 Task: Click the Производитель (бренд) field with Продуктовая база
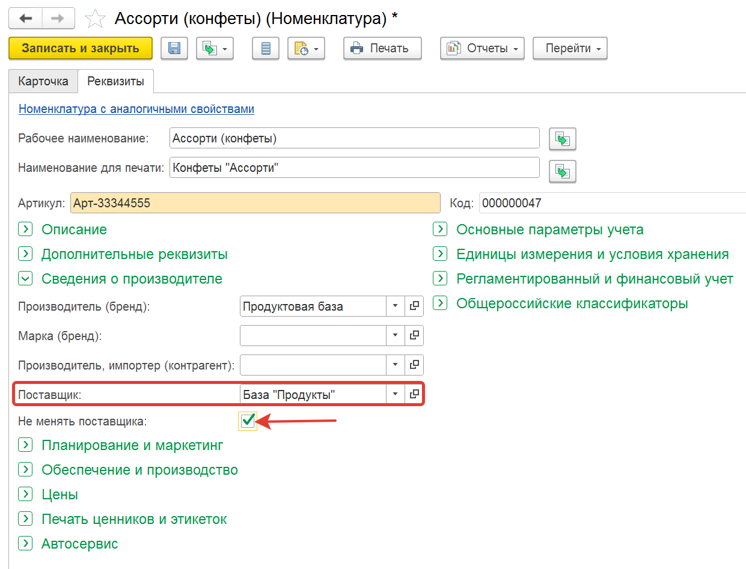coord(313,306)
